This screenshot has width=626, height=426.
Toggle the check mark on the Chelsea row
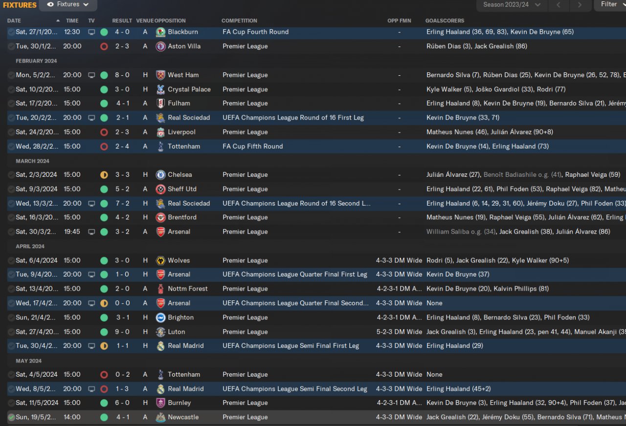11,175
